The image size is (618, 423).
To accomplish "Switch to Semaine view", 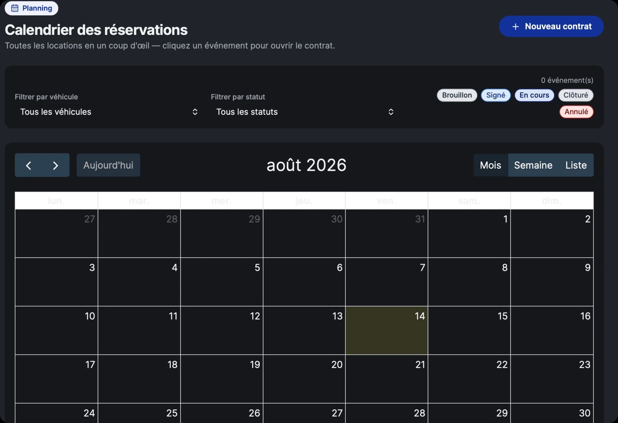I will [x=533, y=165].
